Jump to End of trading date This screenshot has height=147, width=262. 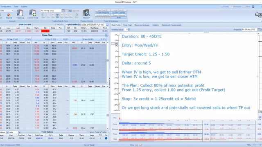pos(77,16)
